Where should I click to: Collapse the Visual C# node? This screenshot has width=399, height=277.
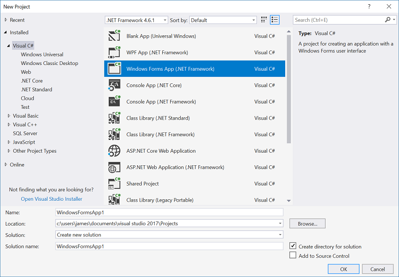[8, 46]
